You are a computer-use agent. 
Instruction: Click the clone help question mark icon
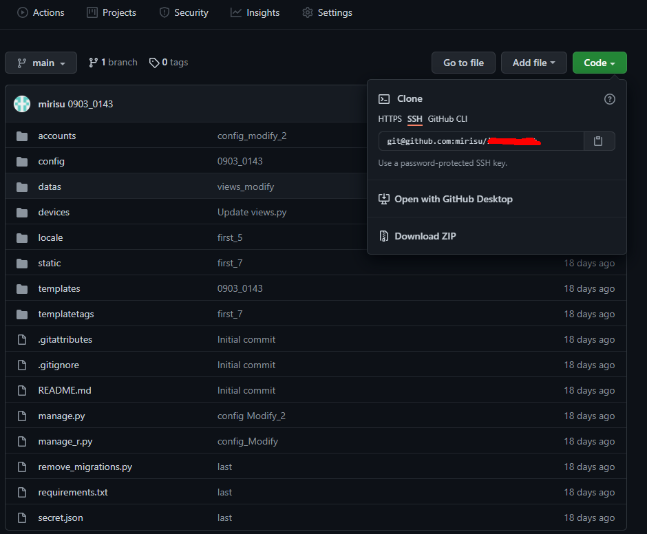coord(609,99)
